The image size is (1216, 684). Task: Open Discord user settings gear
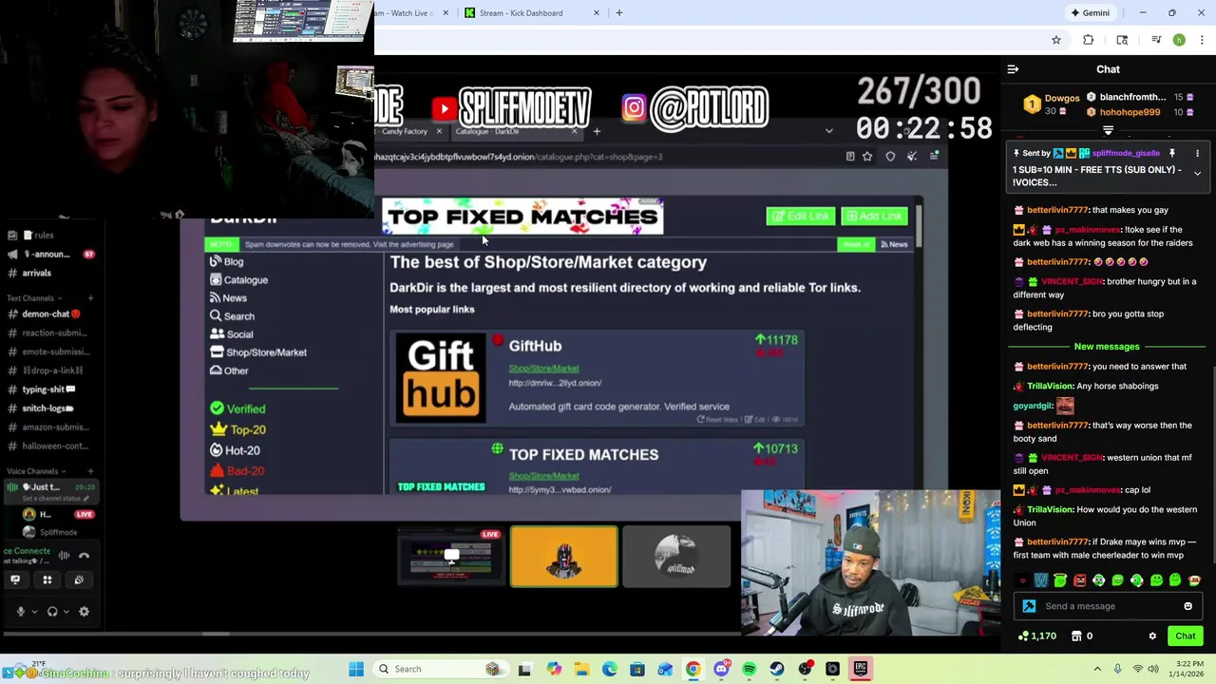(x=84, y=612)
